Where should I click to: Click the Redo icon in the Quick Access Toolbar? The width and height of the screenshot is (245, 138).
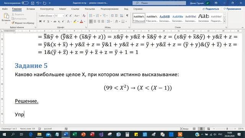tap(44, 3)
